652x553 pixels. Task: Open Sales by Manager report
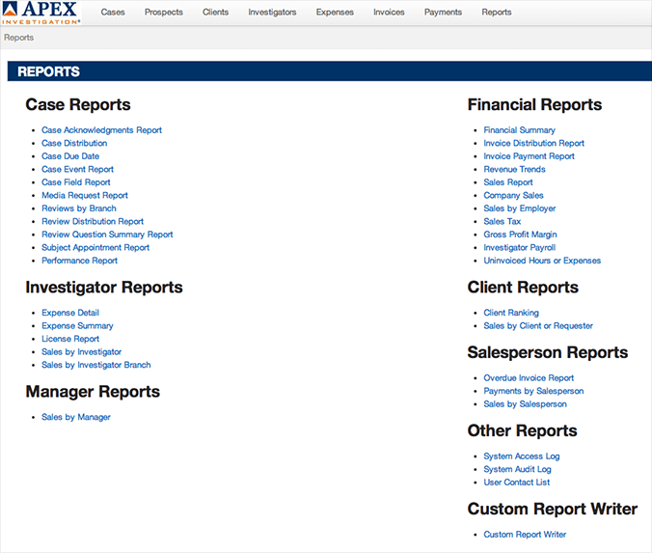click(x=76, y=417)
